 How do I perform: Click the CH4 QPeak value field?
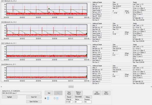128,76
